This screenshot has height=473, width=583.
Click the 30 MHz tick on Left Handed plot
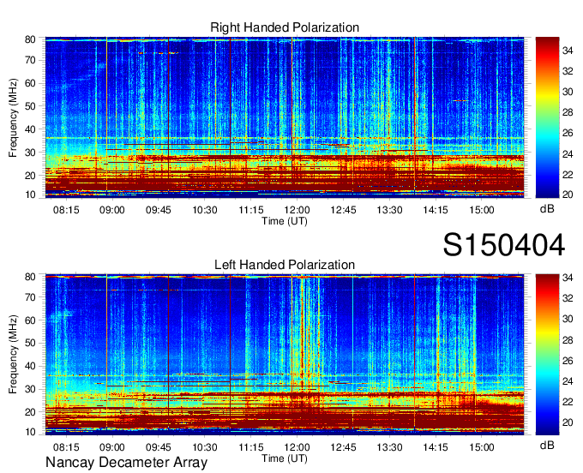coord(30,389)
